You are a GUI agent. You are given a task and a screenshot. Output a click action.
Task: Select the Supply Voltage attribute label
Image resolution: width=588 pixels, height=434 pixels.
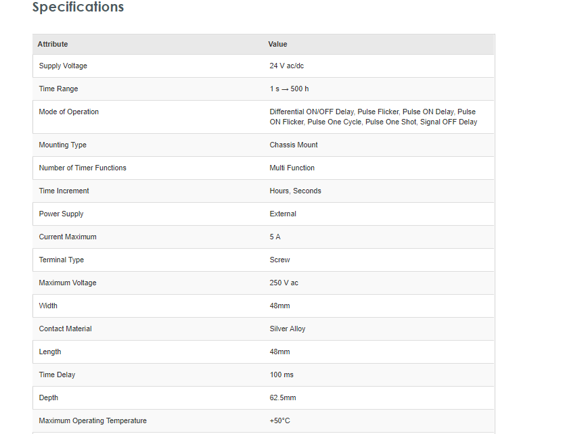[63, 66]
